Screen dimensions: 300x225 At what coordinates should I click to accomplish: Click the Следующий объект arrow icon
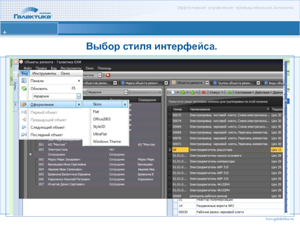[x=24, y=127]
